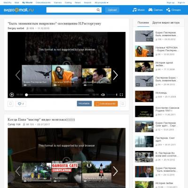The height and width of the screenshot is (188, 188).
Task: Open the Groups icon
Action: click(168, 10)
